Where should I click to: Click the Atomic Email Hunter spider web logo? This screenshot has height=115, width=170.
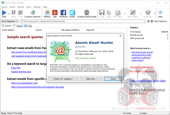point(61,52)
